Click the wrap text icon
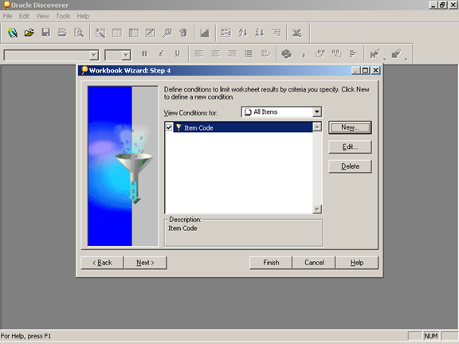The height and width of the screenshot is (344, 459). [x=265, y=54]
